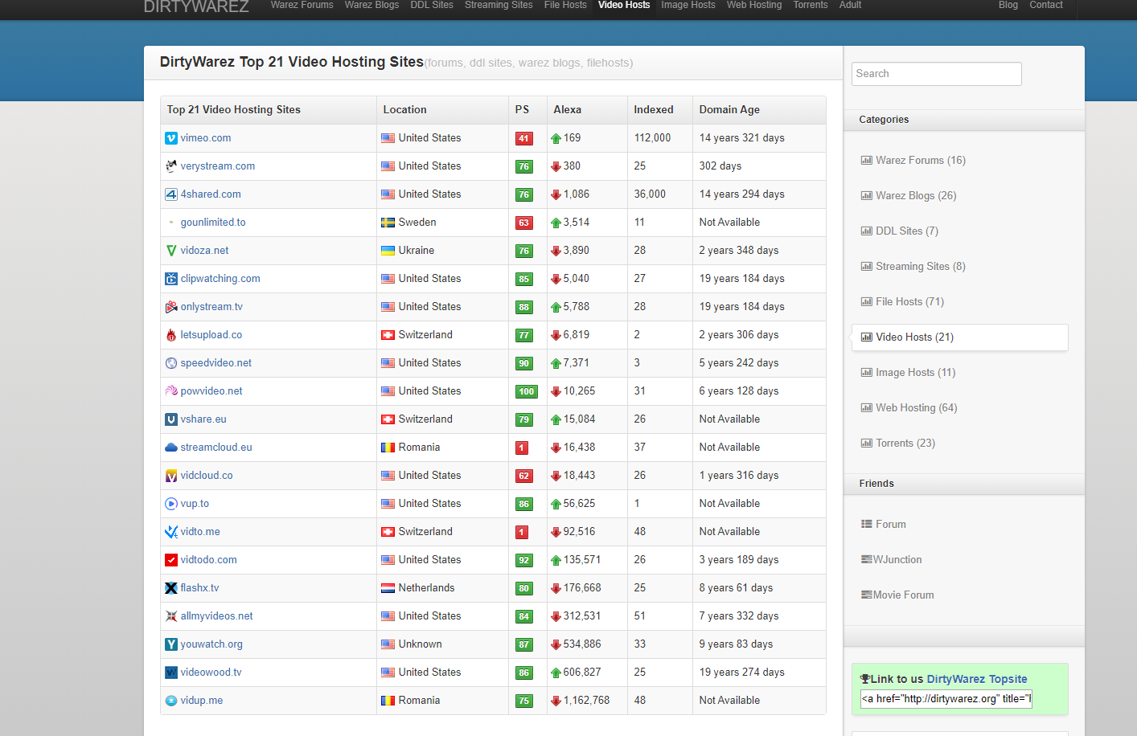Open the Contact page from header
This screenshot has width=1137, height=736.
(1045, 6)
